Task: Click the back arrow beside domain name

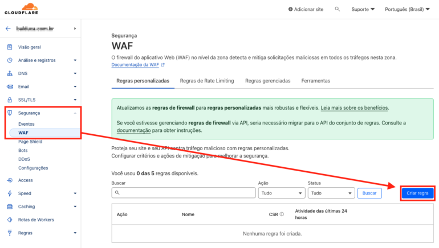Action: click(8, 28)
